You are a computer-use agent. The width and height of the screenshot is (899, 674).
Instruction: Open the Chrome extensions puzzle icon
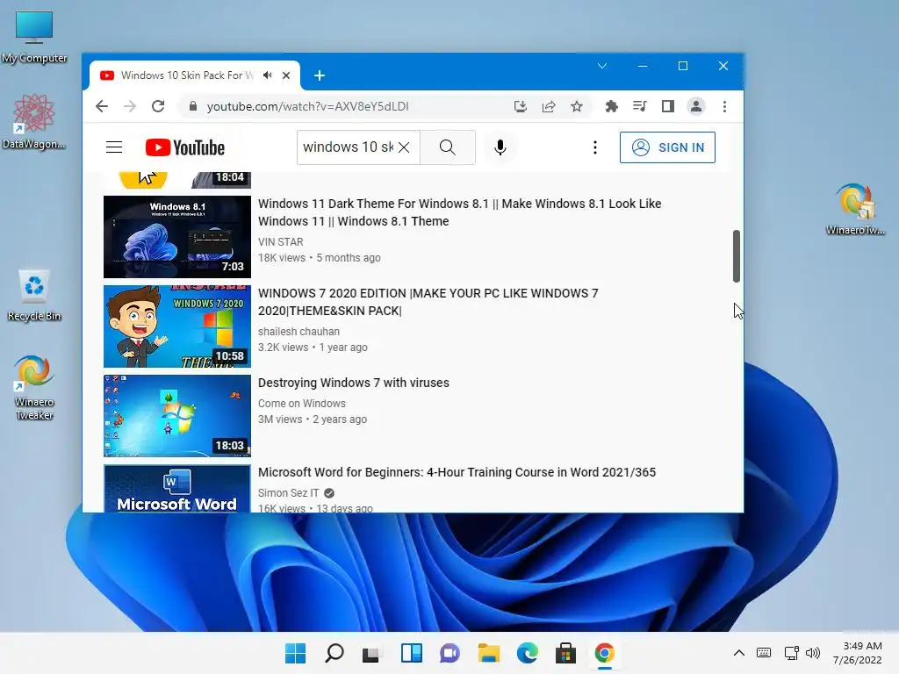coord(612,106)
